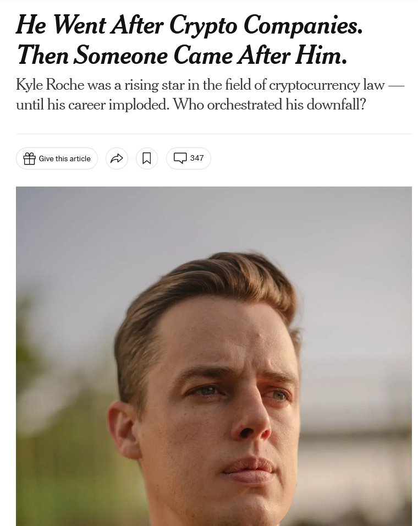Click the divider line below the summary
The image size is (418, 526).
point(214,134)
